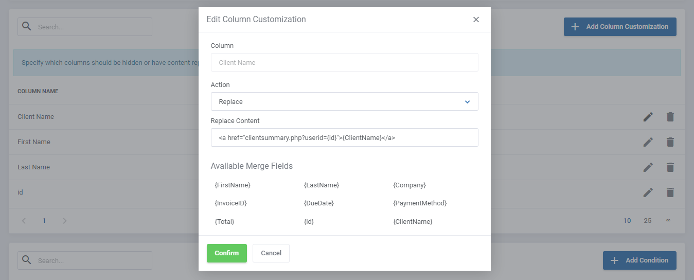Viewport: 694px width, 280px height.
Task: Click the pencil icon for id row
Action: tap(648, 192)
